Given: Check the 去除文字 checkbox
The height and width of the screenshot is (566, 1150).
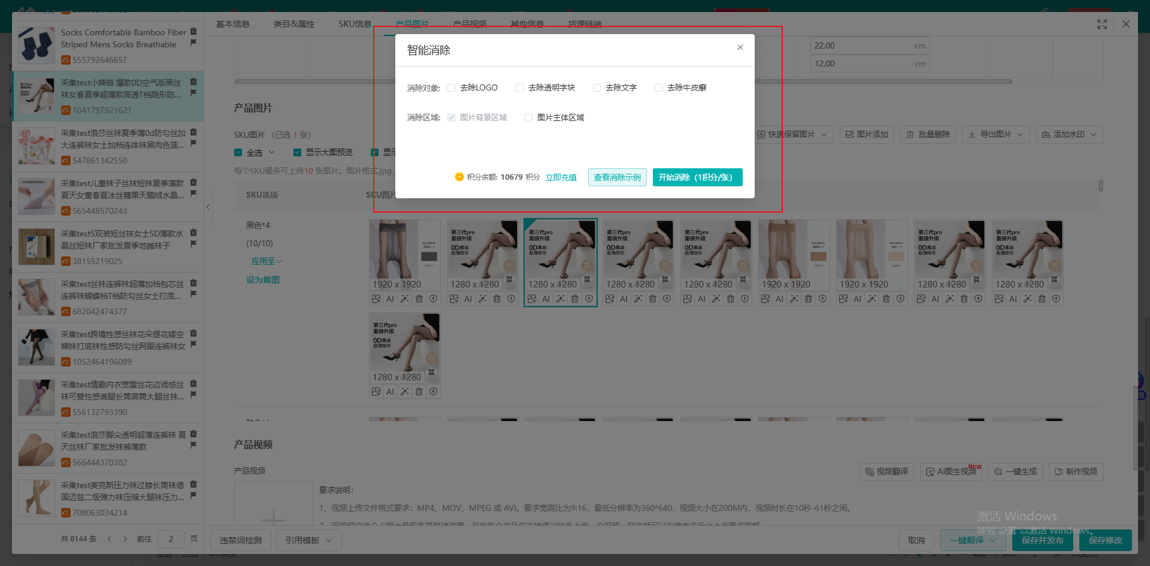Looking at the screenshot, I should coord(597,87).
